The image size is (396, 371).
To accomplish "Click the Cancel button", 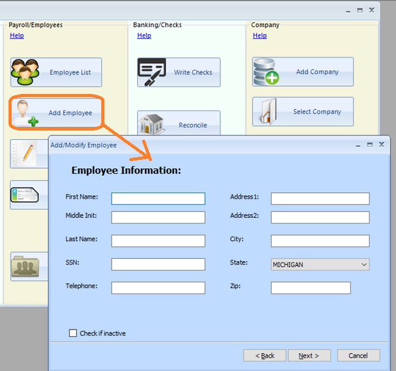I will point(358,355).
